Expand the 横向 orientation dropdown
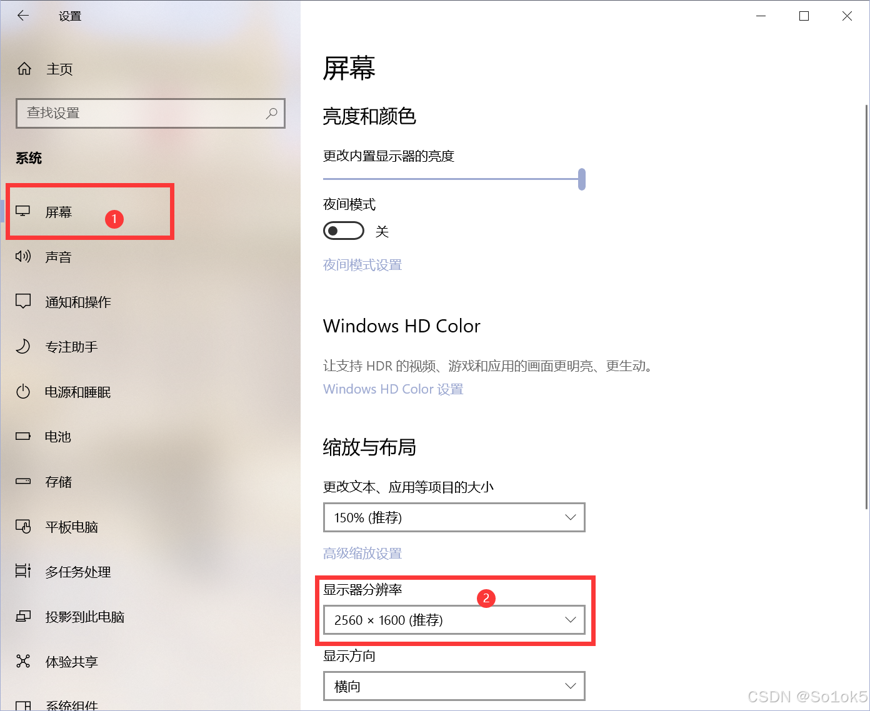 (454, 686)
